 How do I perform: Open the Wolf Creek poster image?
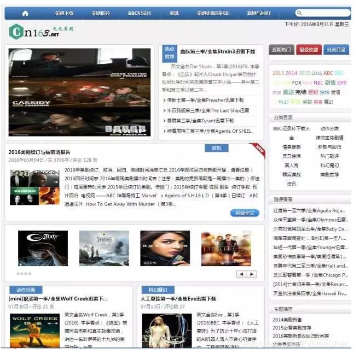[x=35, y=331]
